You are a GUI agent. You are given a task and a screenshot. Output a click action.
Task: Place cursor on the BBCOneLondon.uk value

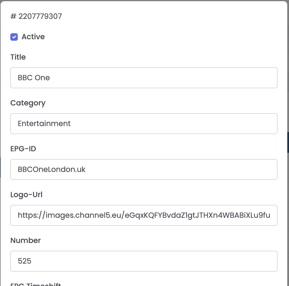tap(52, 169)
